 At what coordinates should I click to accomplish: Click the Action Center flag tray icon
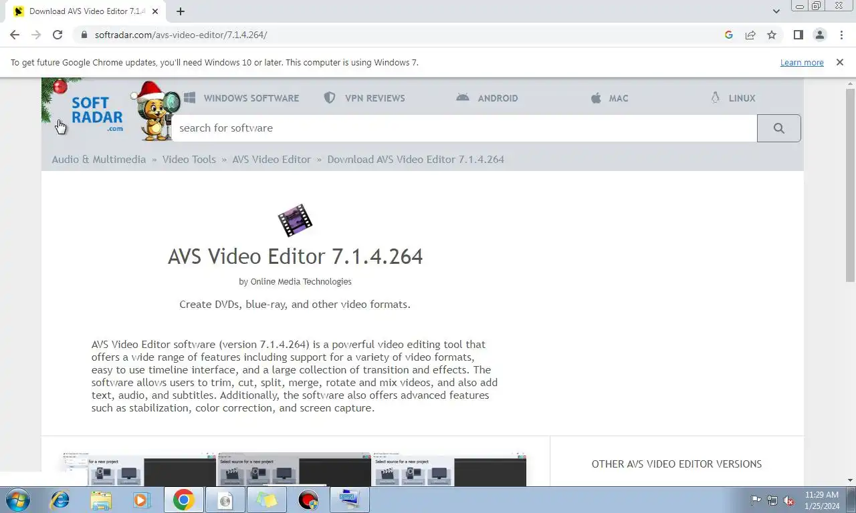(x=756, y=500)
